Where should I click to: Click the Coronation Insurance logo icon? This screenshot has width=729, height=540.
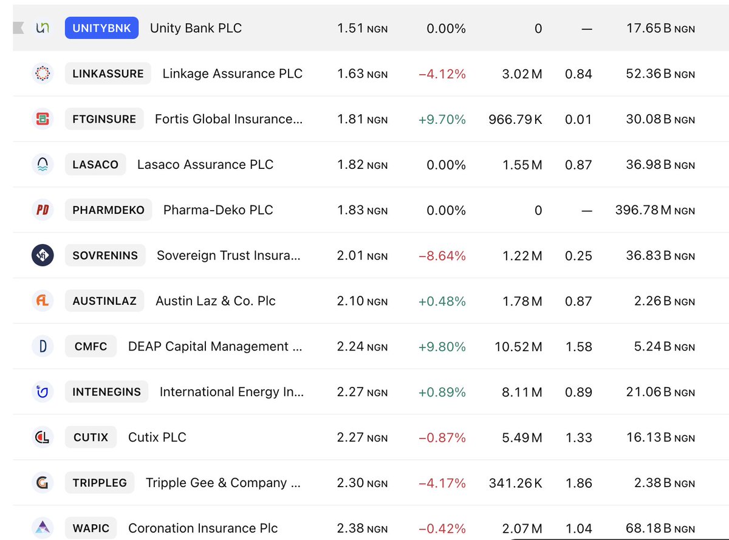43,528
